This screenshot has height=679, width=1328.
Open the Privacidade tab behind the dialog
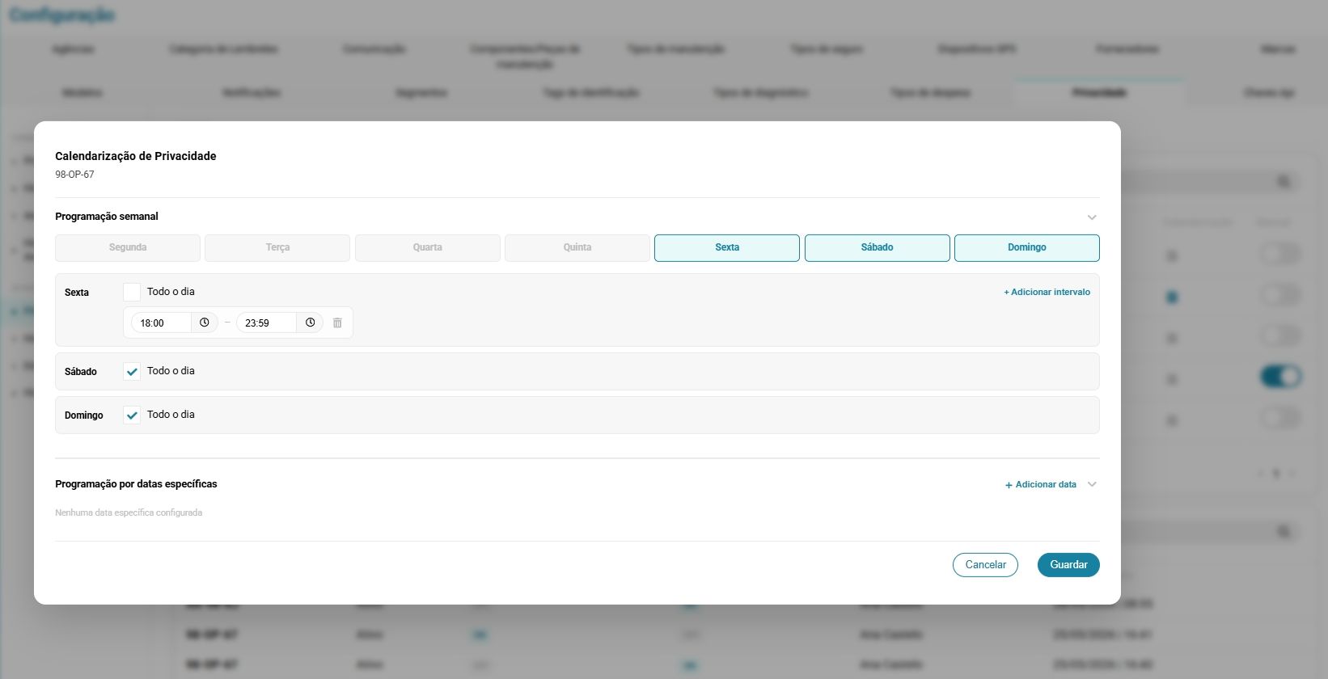[x=1098, y=93]
